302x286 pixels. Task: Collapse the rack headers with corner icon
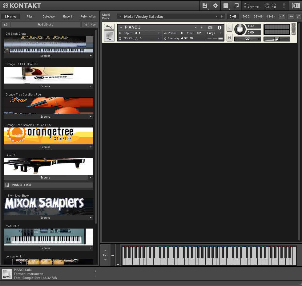298,17
